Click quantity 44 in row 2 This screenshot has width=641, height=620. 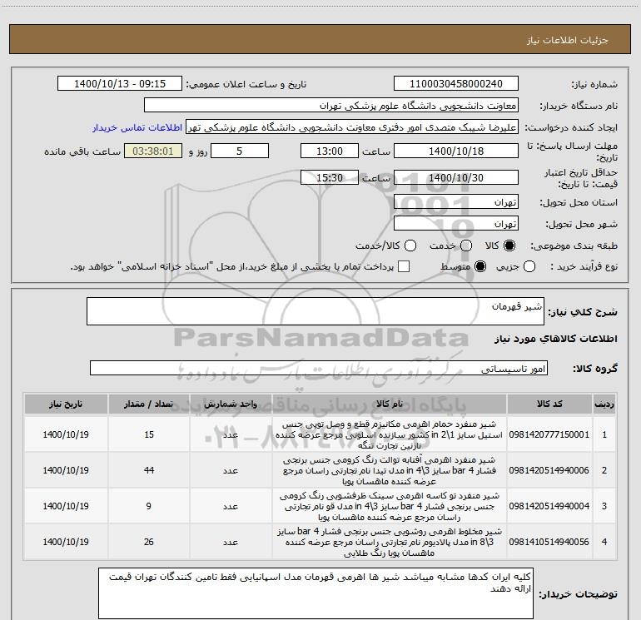tap(149, 470)
